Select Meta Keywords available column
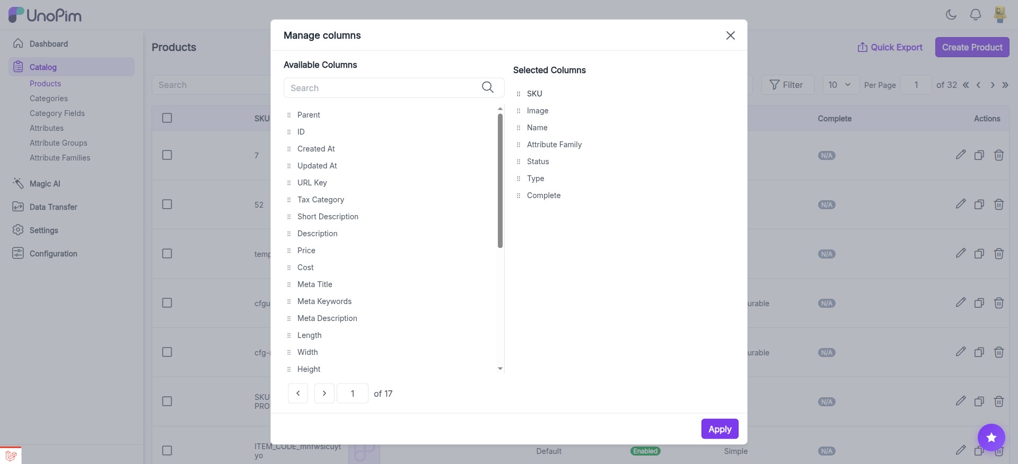Screen dimensions: 1018x464 click(x=324, y=301)
